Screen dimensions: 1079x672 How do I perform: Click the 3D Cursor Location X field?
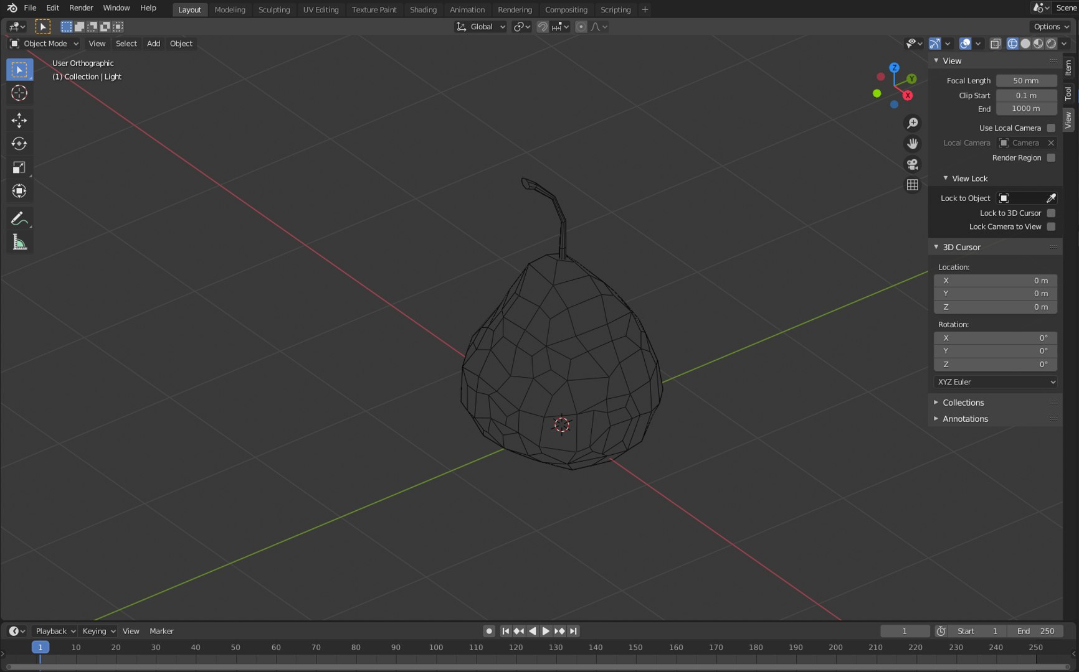click(996, 281)
